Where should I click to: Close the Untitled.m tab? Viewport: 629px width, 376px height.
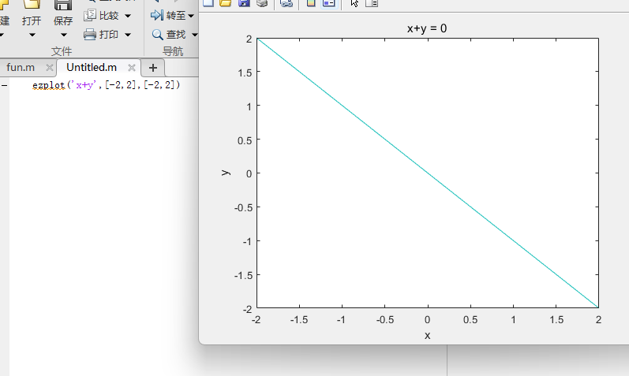tap(132, 68)
